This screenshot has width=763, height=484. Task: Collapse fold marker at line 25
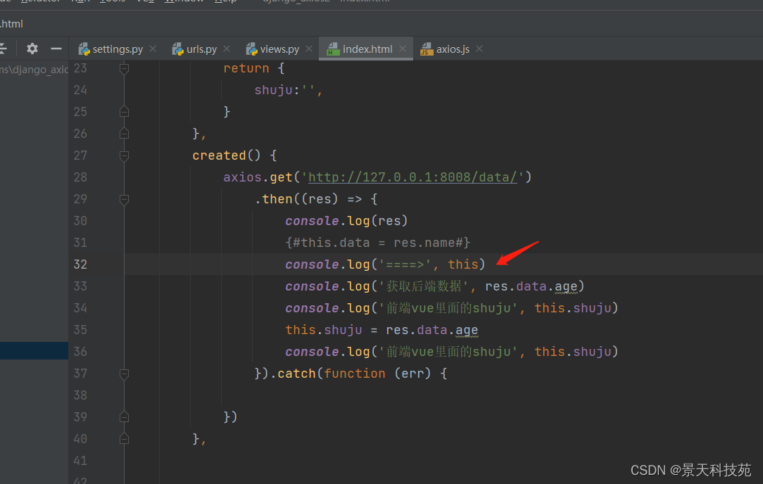coord(124,112)
